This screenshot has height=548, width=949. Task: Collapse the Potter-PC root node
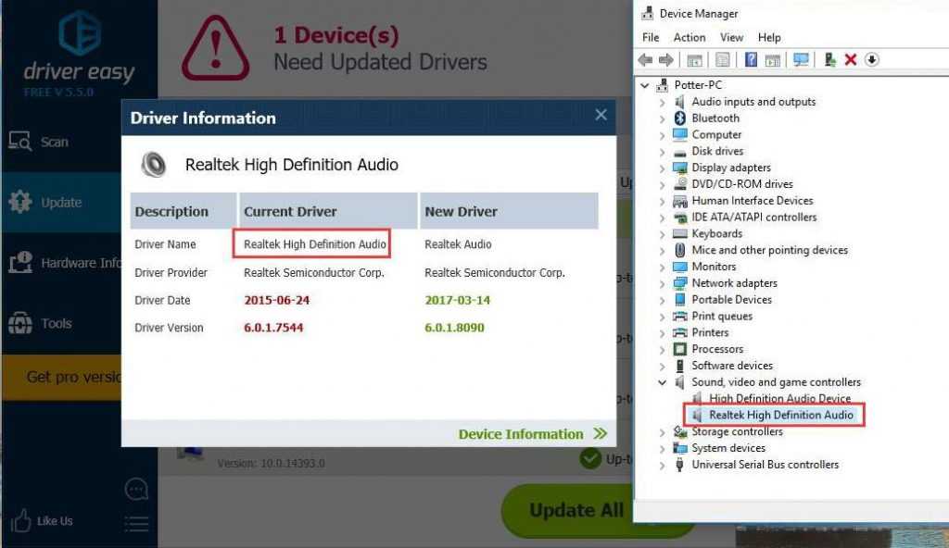pos(646,85)
